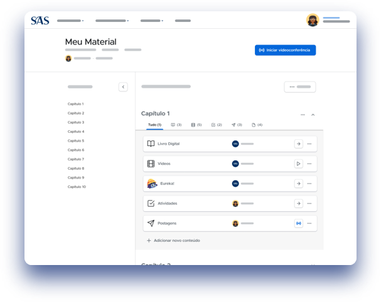This screenshot has height=302, width=381.
Task: Open the third header navigation dropdown
Action: point(152,21)
